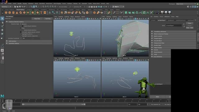Activate the Move tool in toolbox
199x112 pixels.
coord(2,30)
